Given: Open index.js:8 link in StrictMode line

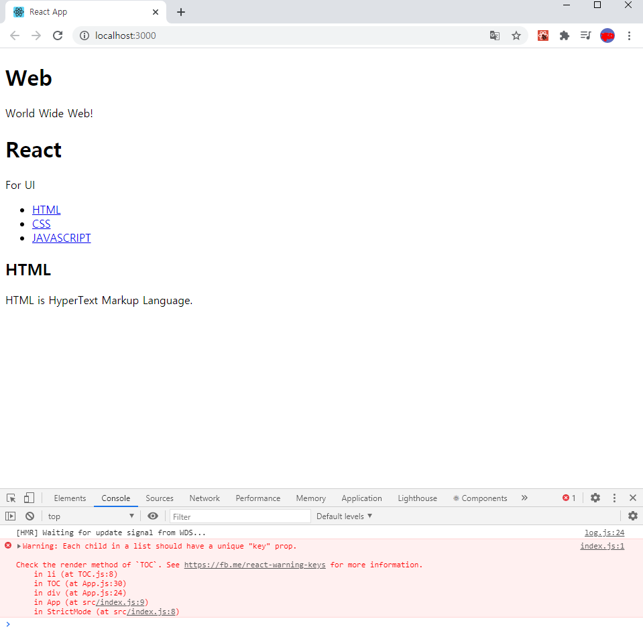Looking at the screenshot, I should coord(152,612).
